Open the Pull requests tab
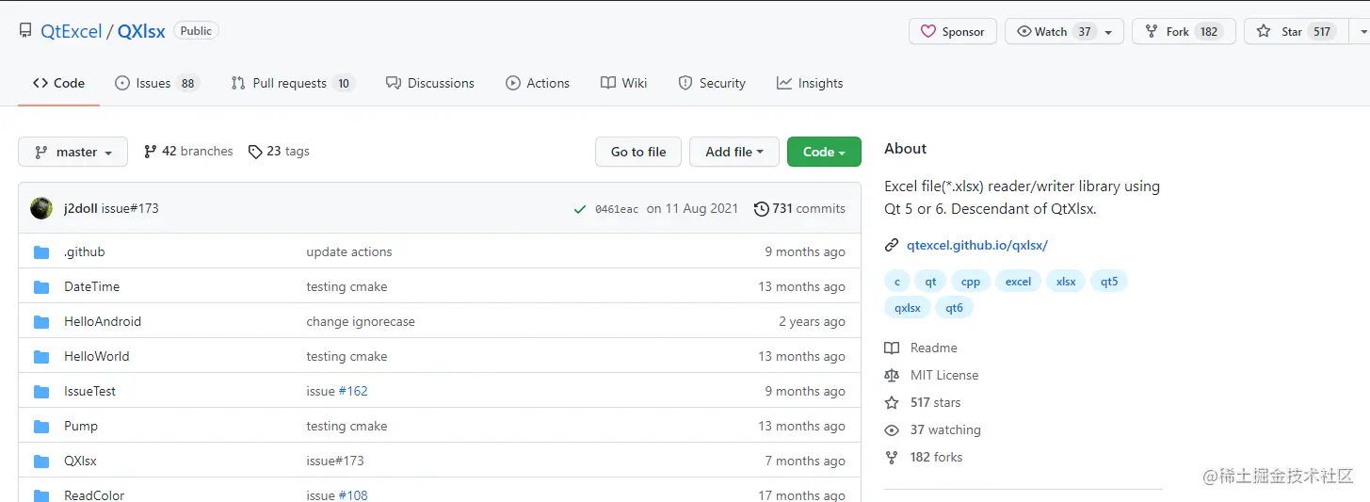This screenshot has width=1370, height=502. (293, 83)
